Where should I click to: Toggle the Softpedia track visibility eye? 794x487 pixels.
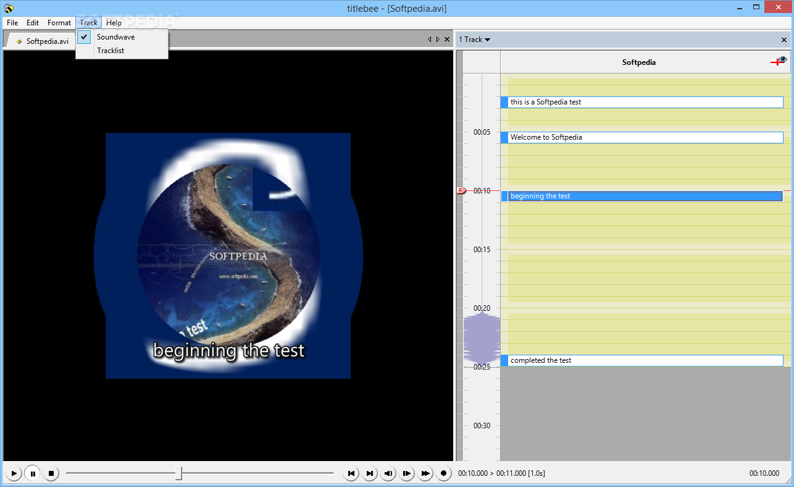pos(782,61)
